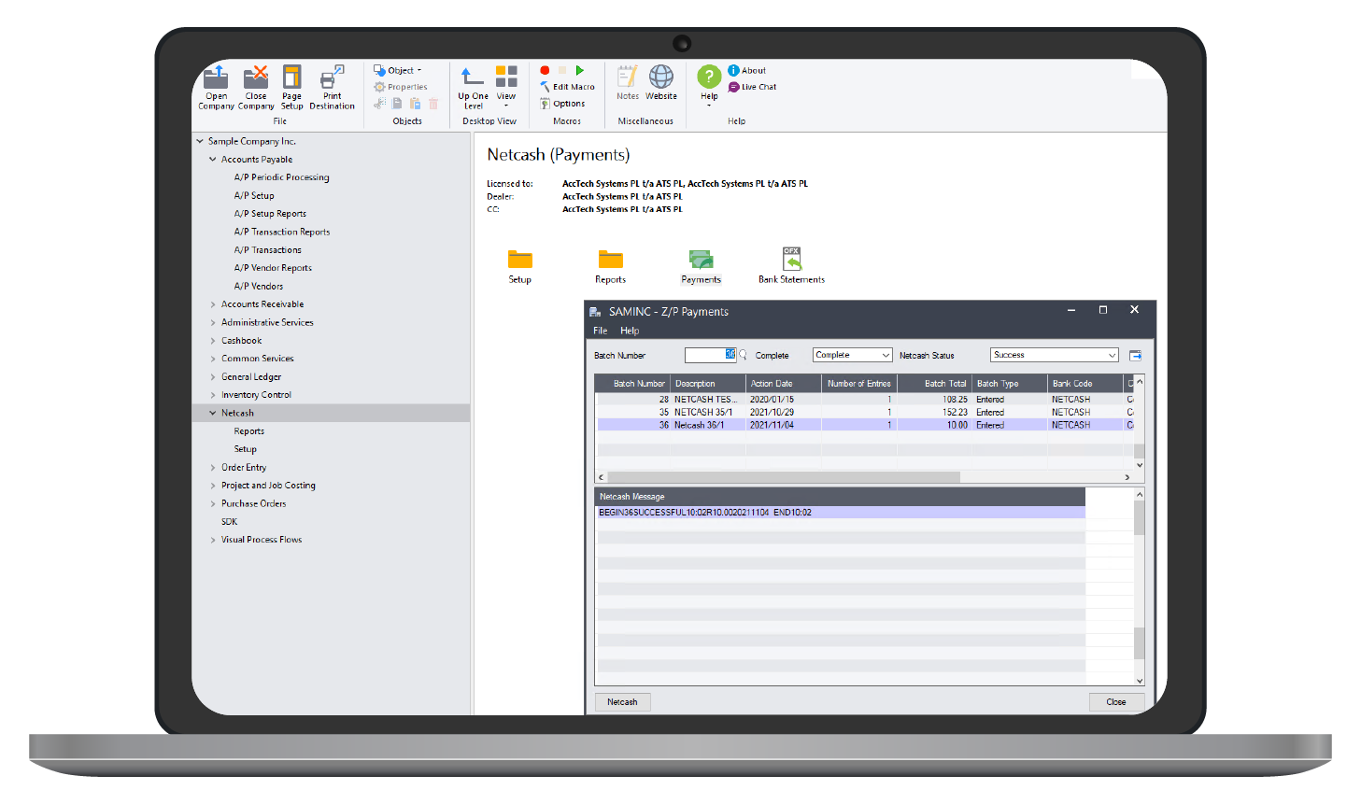Select A/P Transactions tree item
Viewport: 1361px width, 804px height.
point(268,250)
